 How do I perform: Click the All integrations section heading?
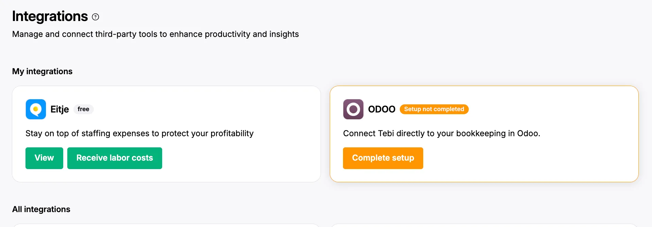[41, 209]
